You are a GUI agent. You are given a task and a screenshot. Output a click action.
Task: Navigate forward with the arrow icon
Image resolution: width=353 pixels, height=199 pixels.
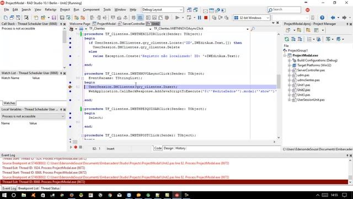tap(344, 18)
